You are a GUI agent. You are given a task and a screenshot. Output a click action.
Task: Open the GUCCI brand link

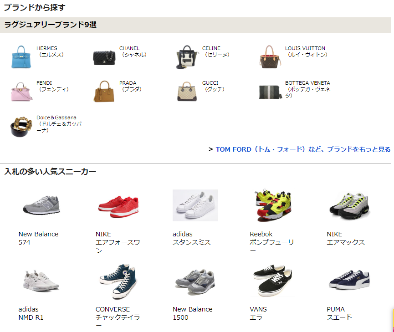click(213, 86)
